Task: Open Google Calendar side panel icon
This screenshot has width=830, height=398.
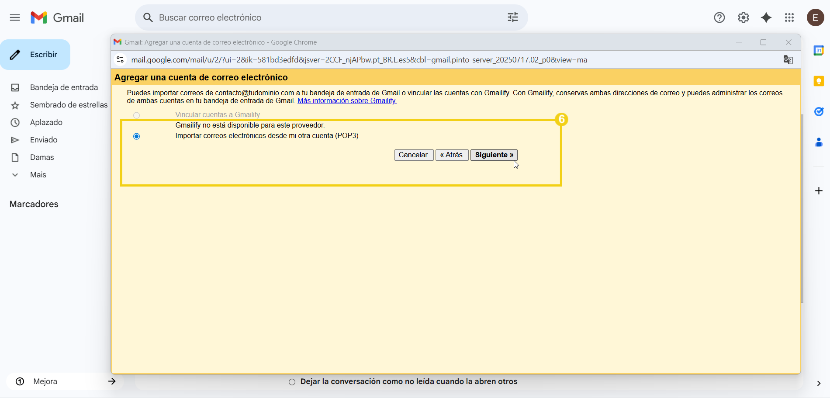Action: (x=819, y=51)
